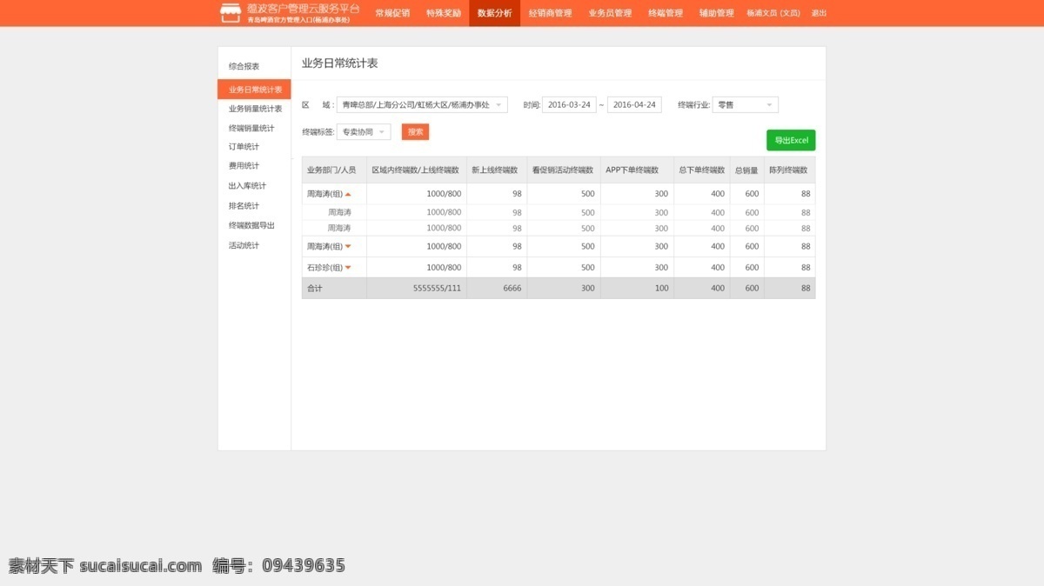Open the 终端行业 零售 dropdown

745,105
